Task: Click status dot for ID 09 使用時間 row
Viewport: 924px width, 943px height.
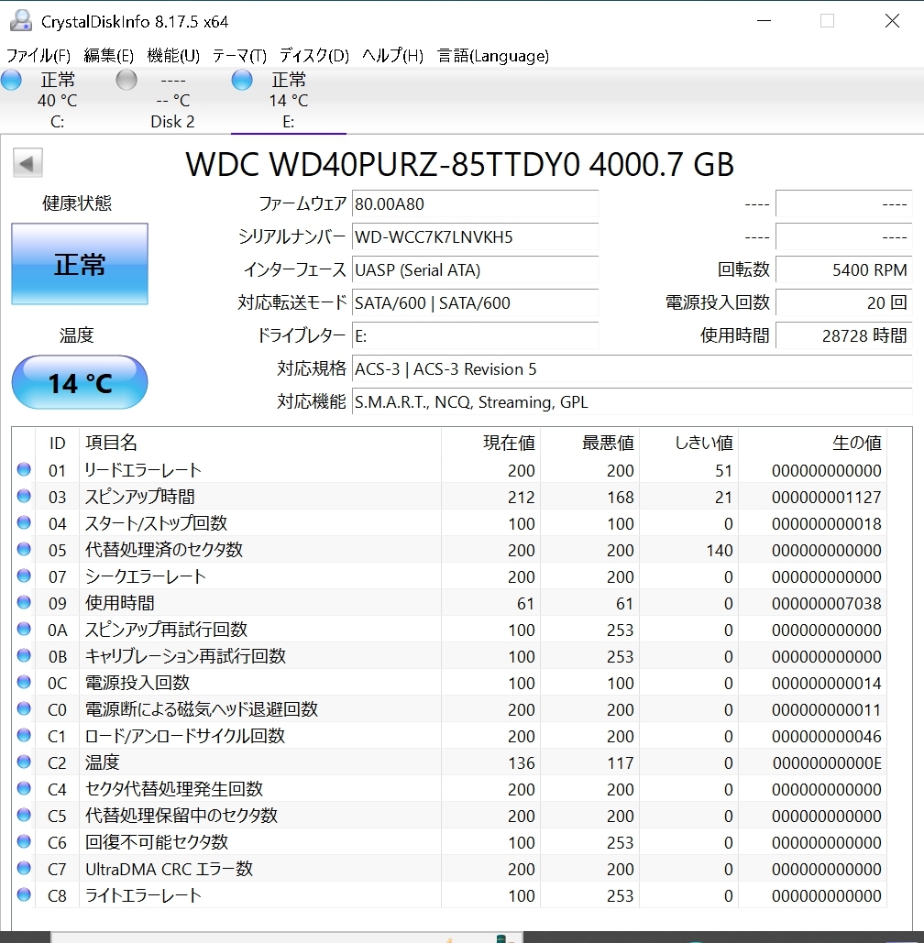Action: tap(24, 602)
